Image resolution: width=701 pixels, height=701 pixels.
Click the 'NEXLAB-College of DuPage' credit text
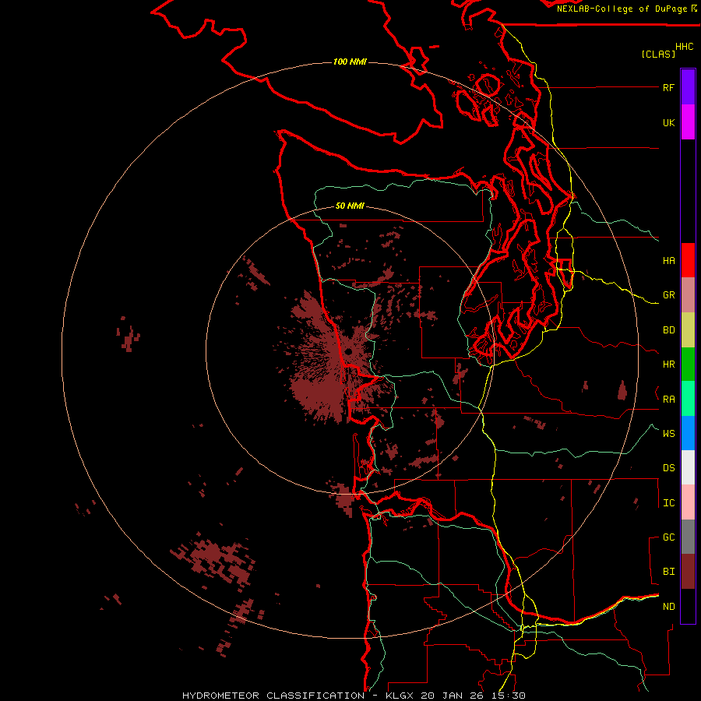coord(623,9)
